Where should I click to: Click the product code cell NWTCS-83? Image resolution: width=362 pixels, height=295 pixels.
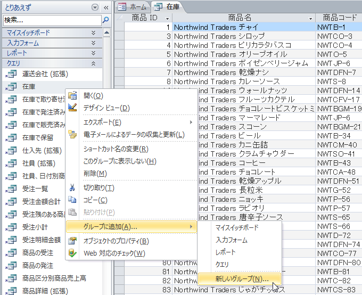[339, 290]
